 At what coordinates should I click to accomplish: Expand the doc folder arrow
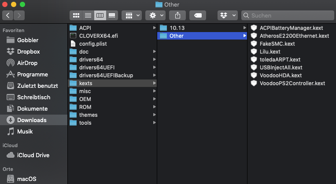coord(154,51)
